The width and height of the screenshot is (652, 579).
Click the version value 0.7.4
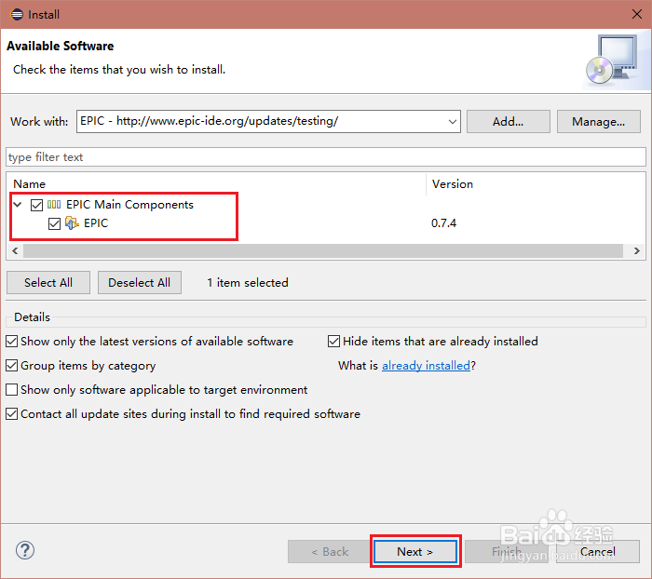click(x=443, y=223)
